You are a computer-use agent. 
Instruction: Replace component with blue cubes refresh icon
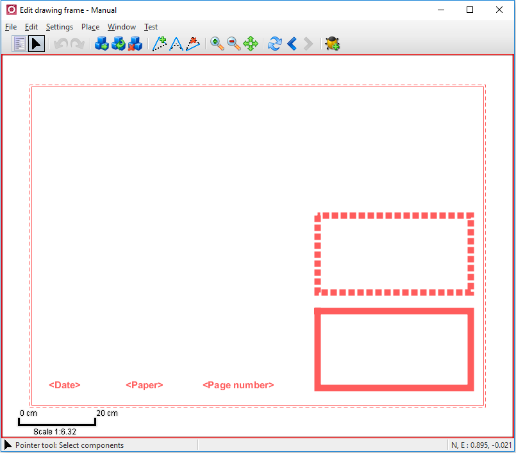119,44
